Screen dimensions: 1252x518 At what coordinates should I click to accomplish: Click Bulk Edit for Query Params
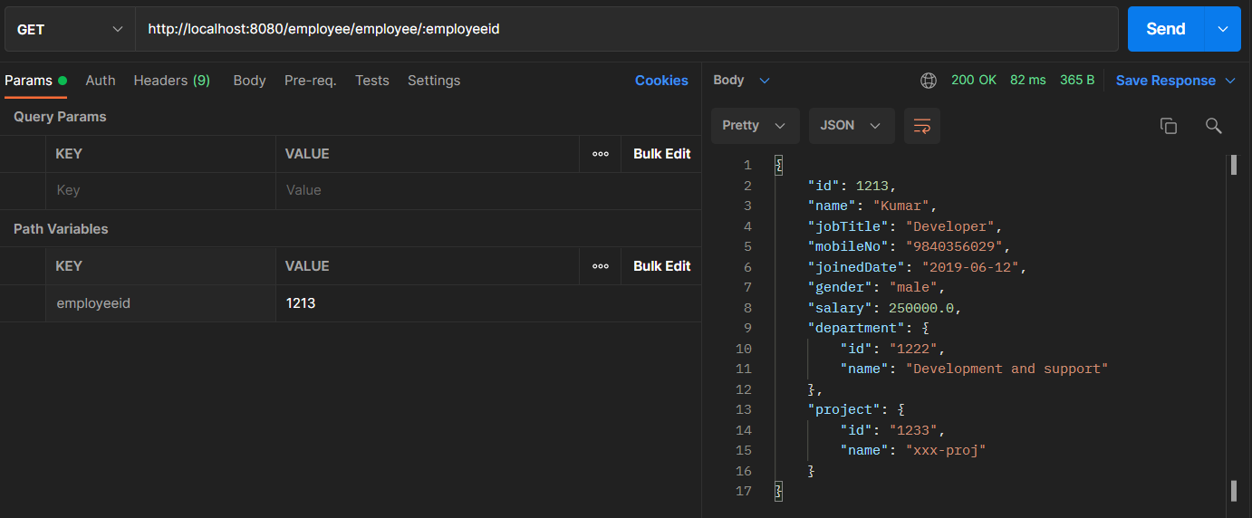click(662, 154)
